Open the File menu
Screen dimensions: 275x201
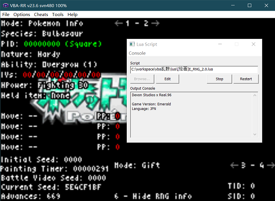click(6, 15)
